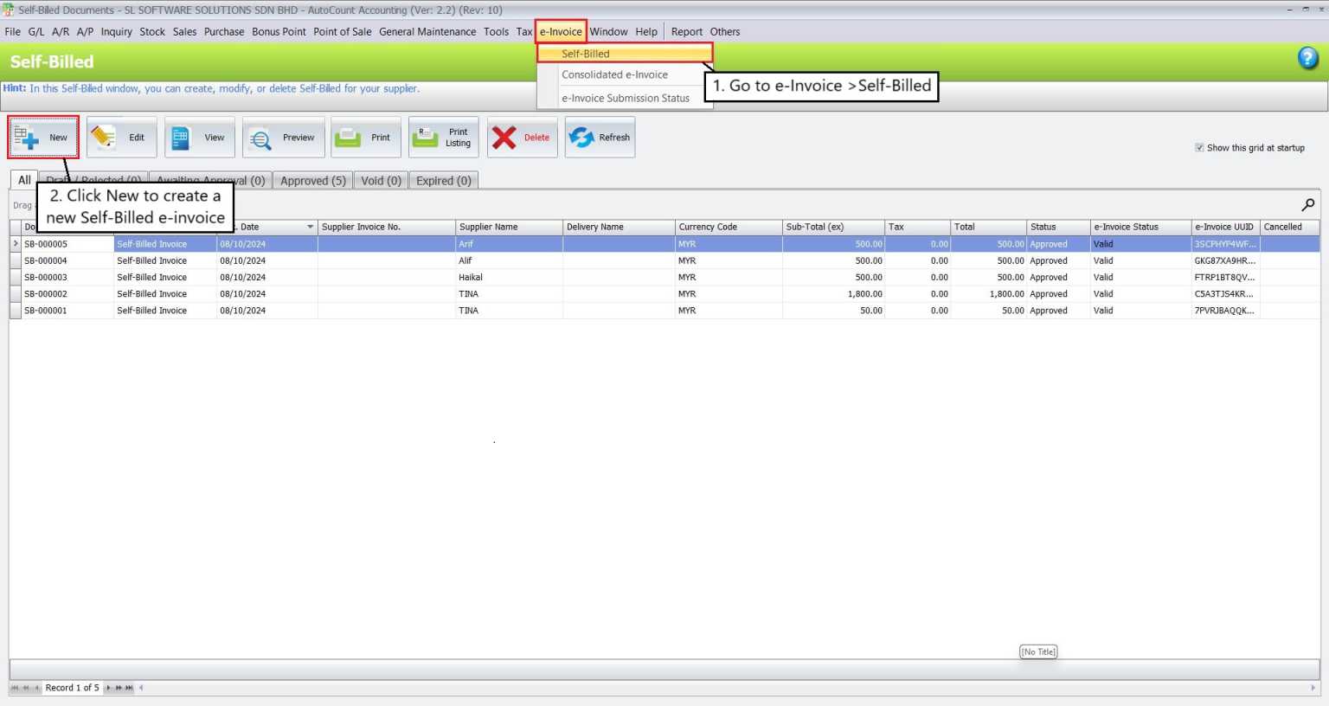Open the Point of Sale menu
The image size is (1329, 706).
343,32
